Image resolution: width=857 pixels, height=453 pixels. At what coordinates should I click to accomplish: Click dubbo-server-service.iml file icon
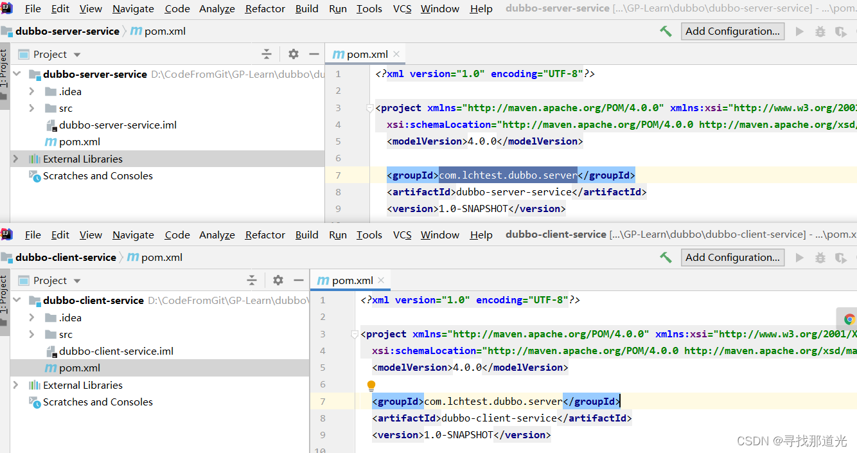(52, 125)
